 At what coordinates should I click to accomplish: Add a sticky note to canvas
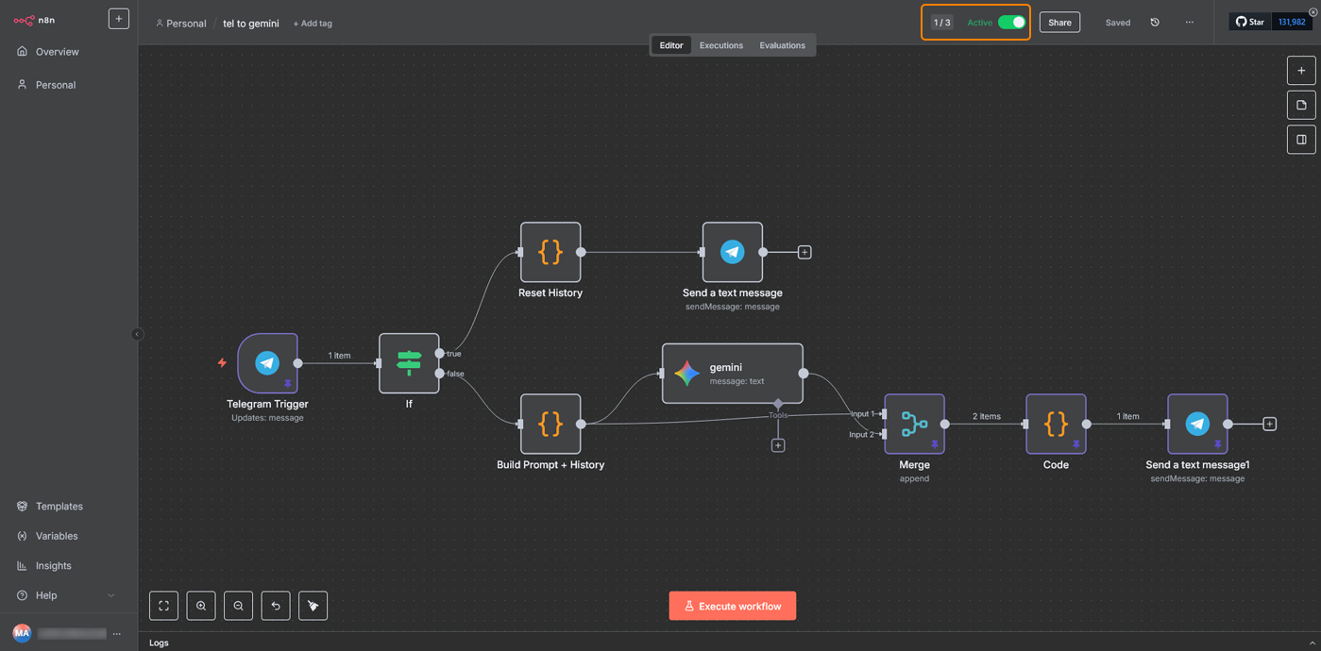coord(1301,105)
